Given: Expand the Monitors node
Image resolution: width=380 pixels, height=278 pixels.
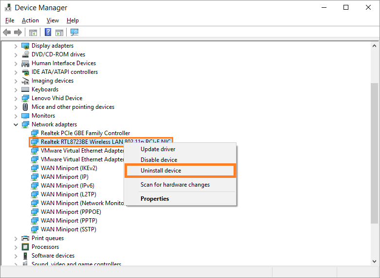Looking at the screenshot, I should (x=16, y=116).
